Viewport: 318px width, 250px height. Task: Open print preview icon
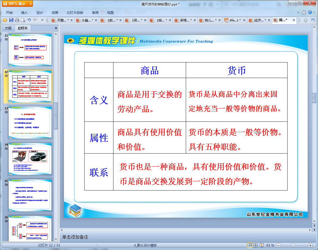click(x=23, y=20)
